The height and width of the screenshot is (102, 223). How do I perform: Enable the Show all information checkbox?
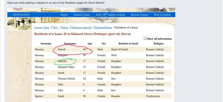(145, 38)
